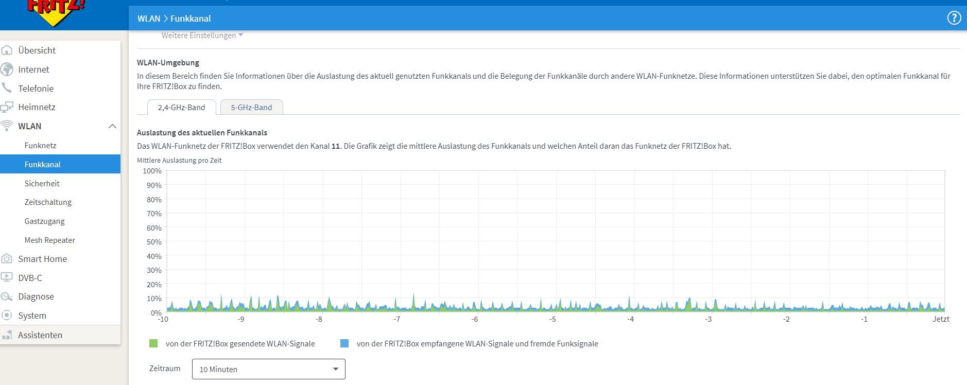Click the '-5' time axis label
The image size is (967, 385).
[x=552, y=319]
